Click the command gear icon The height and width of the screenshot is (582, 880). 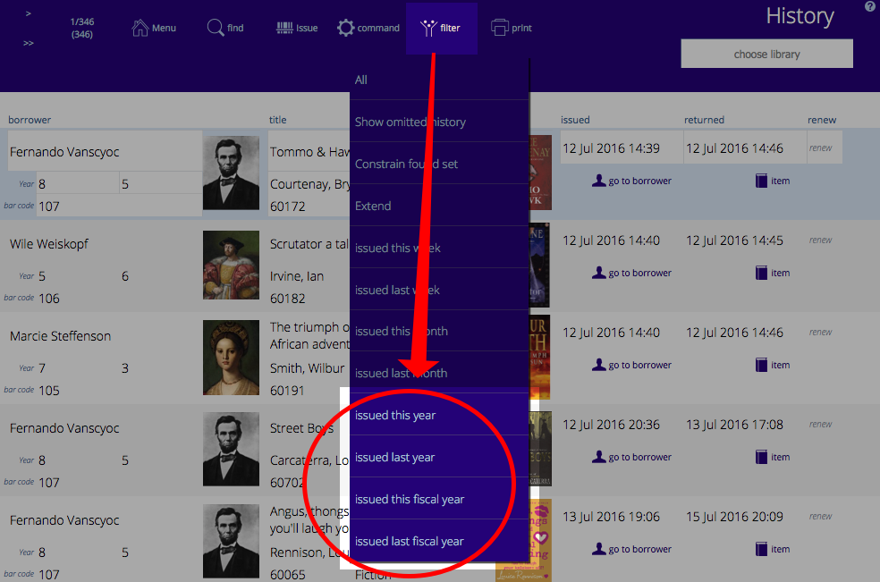346,28
